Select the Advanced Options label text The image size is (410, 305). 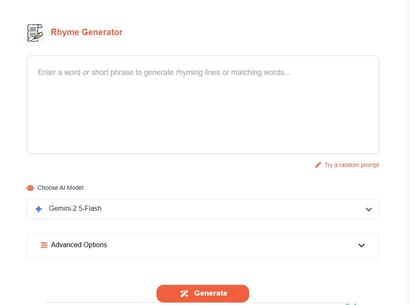click(78, 245)
